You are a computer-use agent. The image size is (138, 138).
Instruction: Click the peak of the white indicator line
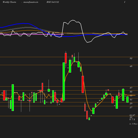(73, 20)
